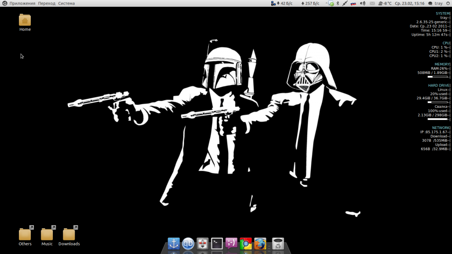Open the Music folder shortcut
Image resolution: width=452 pixels, height=254 pixels.
[x=47, y=236]
